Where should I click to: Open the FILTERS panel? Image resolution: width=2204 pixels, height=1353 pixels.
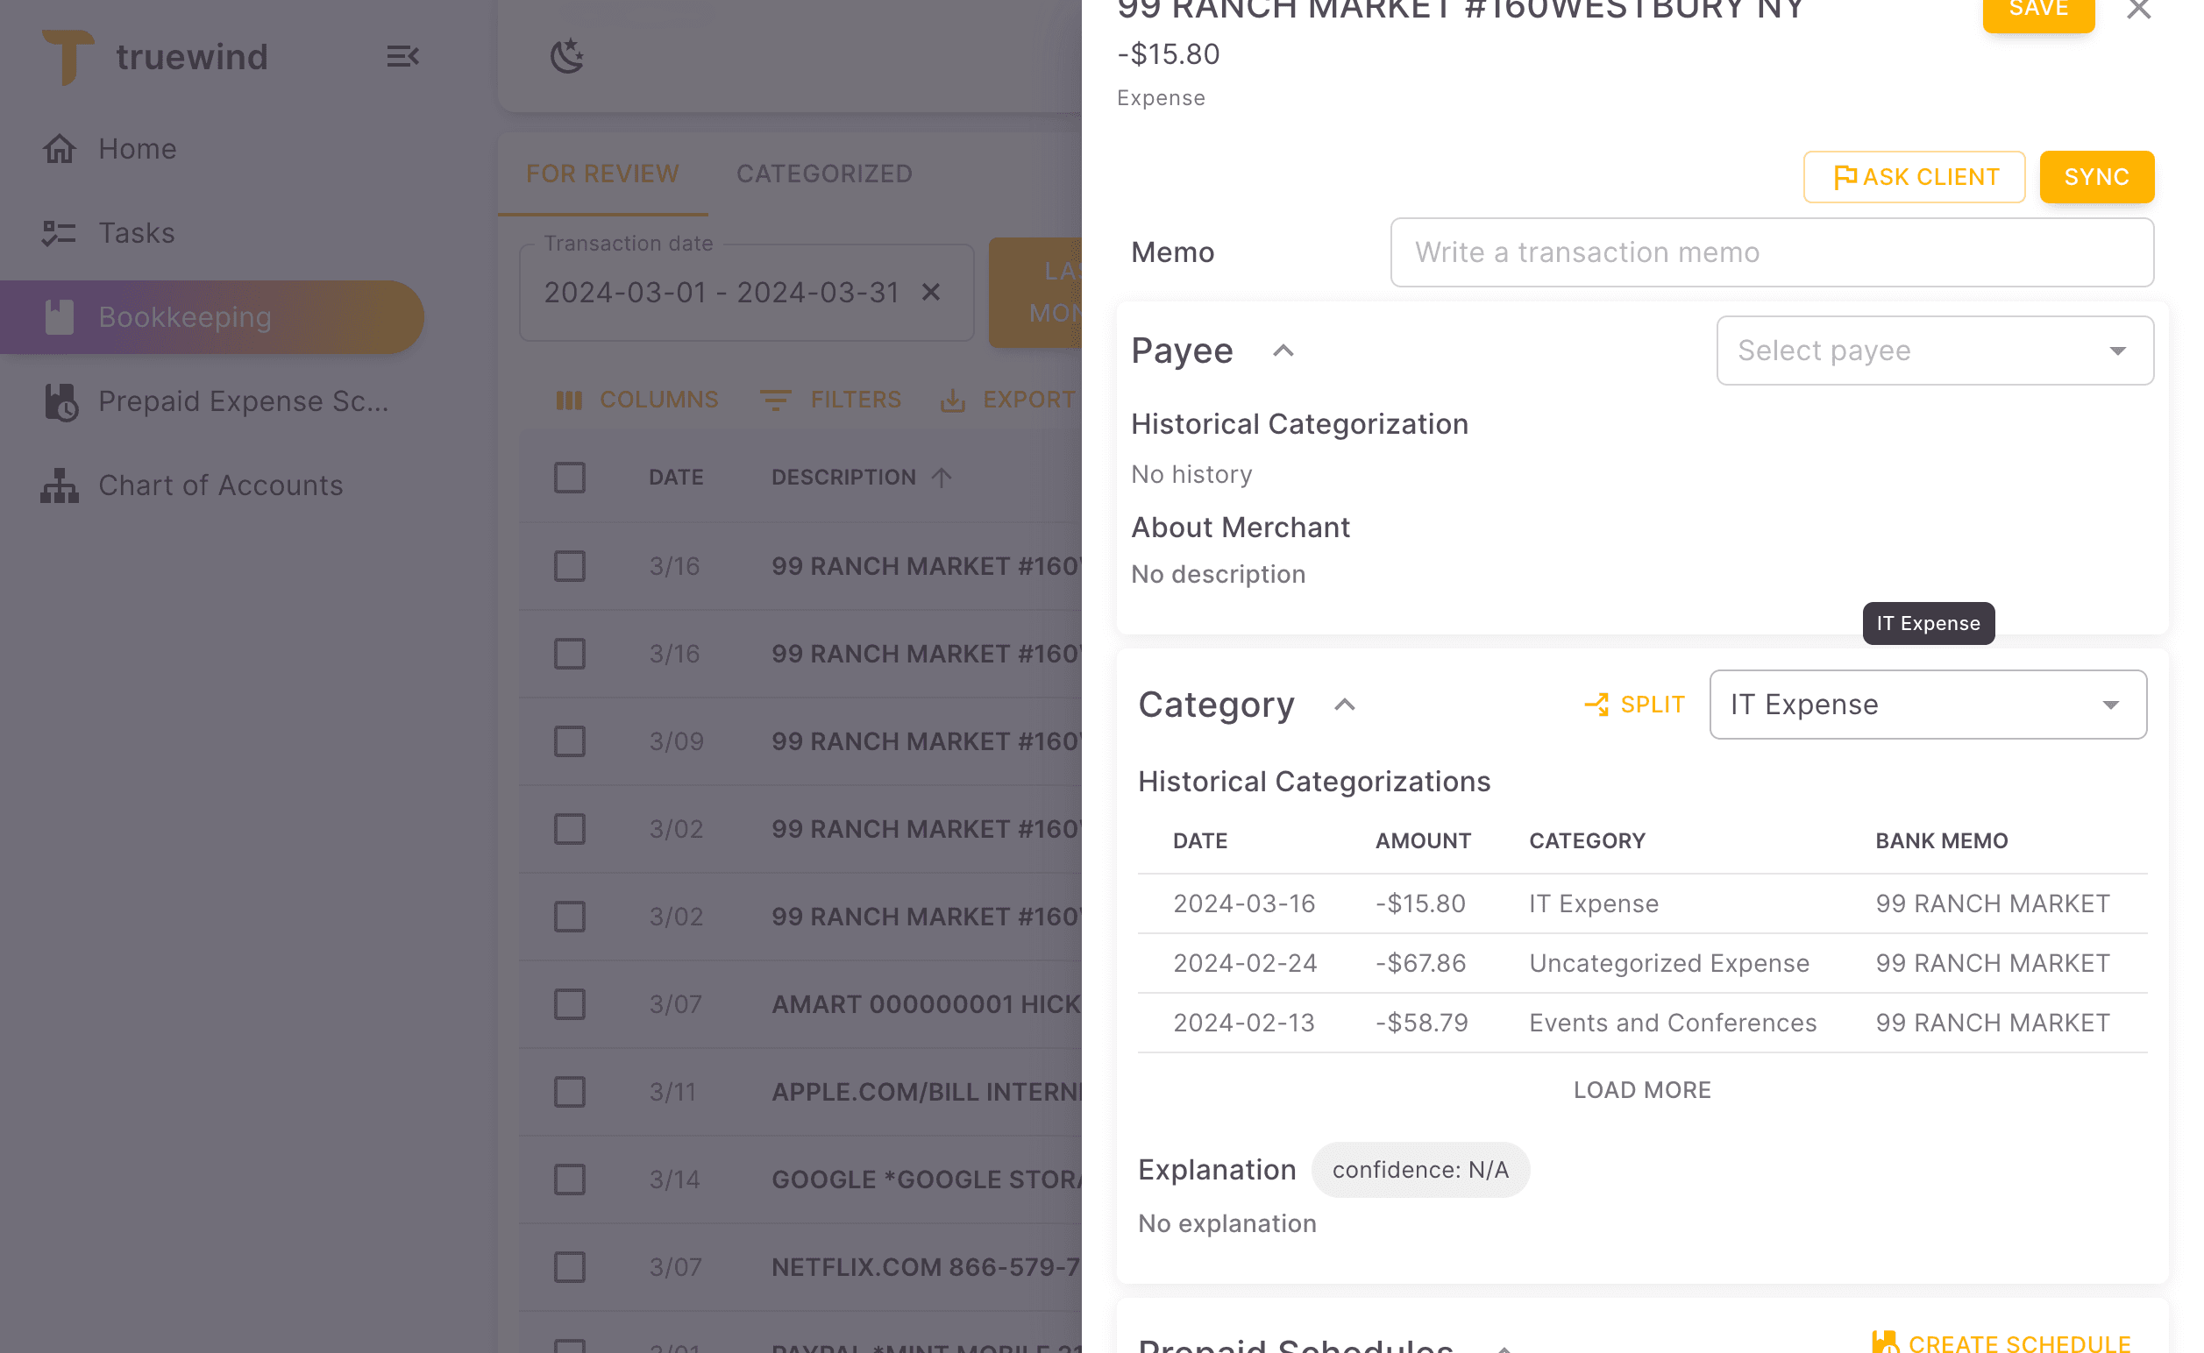click(831, 400)
